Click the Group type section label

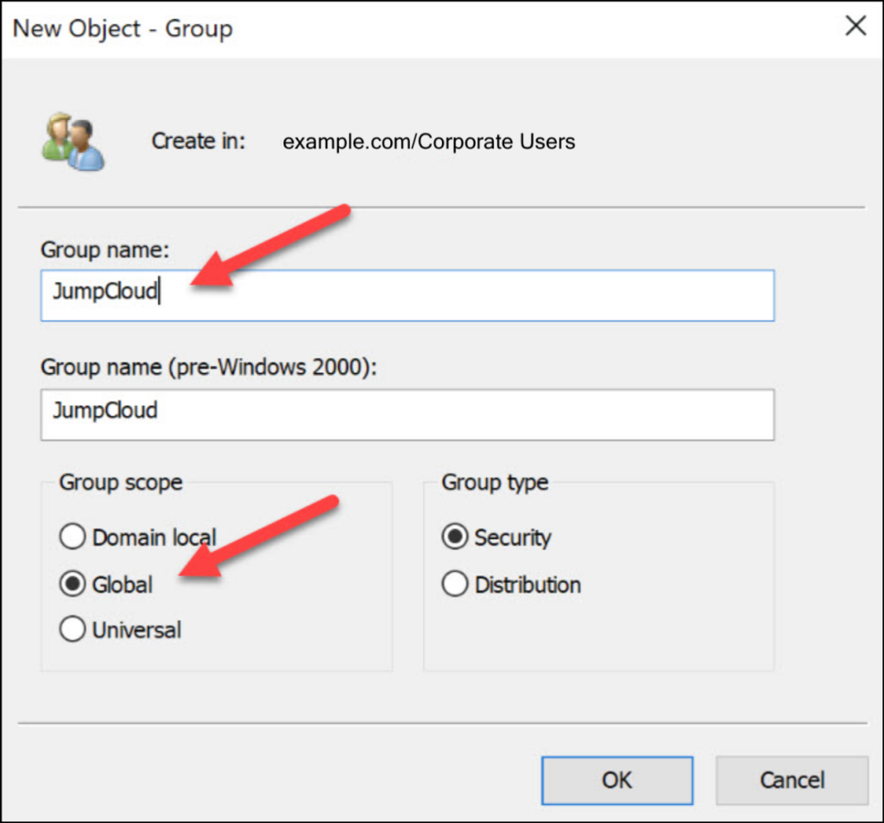[492, 482]
